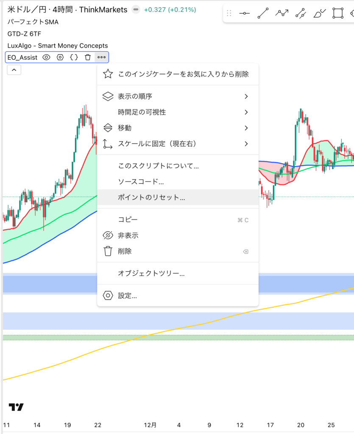The width and height of the screenshot is (354, 434).
Task: Select the horizontal line drawing tool
Action: click(x=245, y=13)
